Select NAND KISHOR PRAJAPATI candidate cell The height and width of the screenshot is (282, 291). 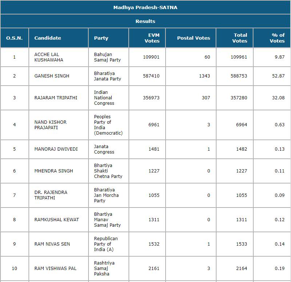(x=51, y=125)
